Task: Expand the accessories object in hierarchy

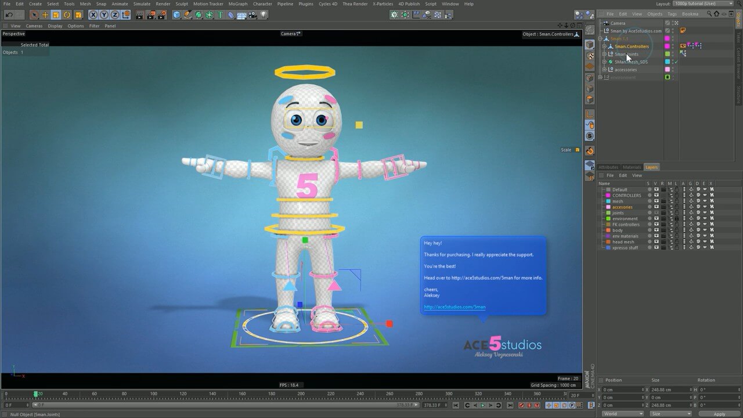Action: [x=604, y=70]
